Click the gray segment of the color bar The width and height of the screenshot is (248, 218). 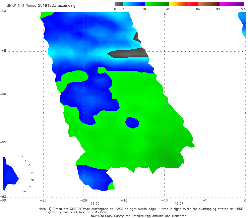click(118, 4)
